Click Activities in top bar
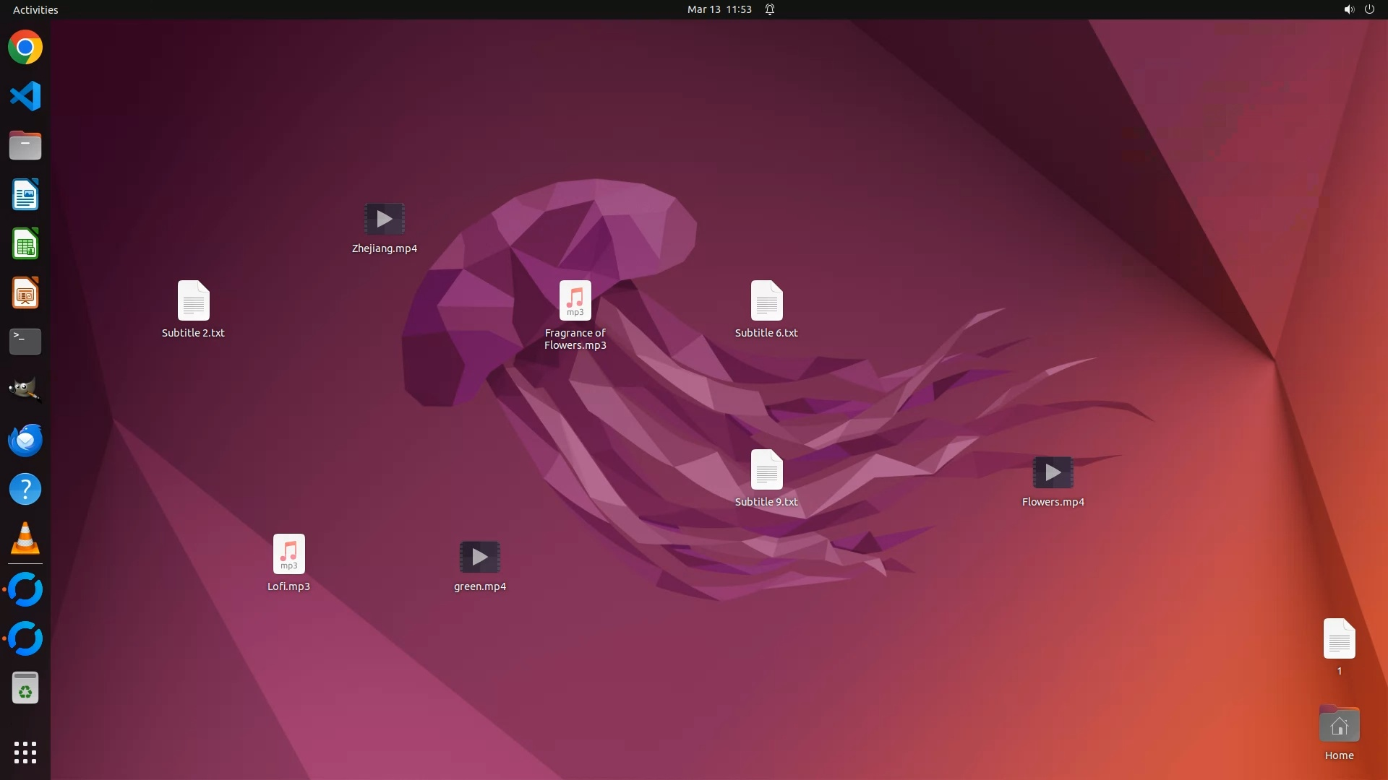This screenshot has height=780, width=1388. 35,9
